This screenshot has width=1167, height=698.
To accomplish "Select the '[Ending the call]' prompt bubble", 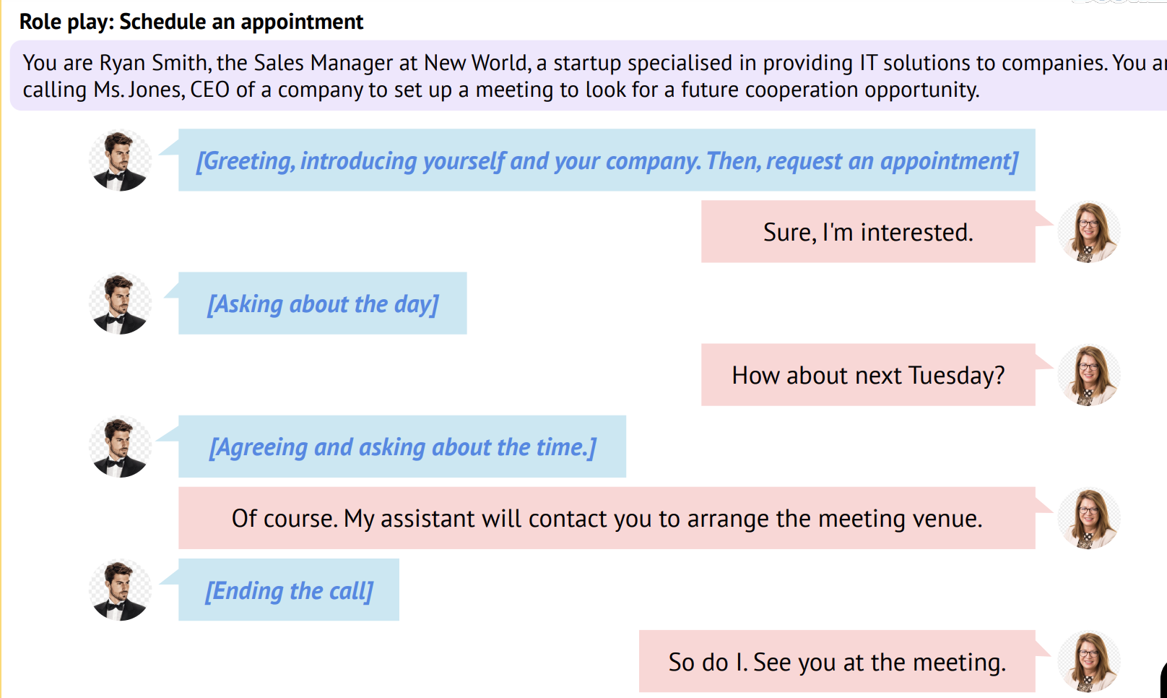I will pyautogui.click(x=289, y=590).
